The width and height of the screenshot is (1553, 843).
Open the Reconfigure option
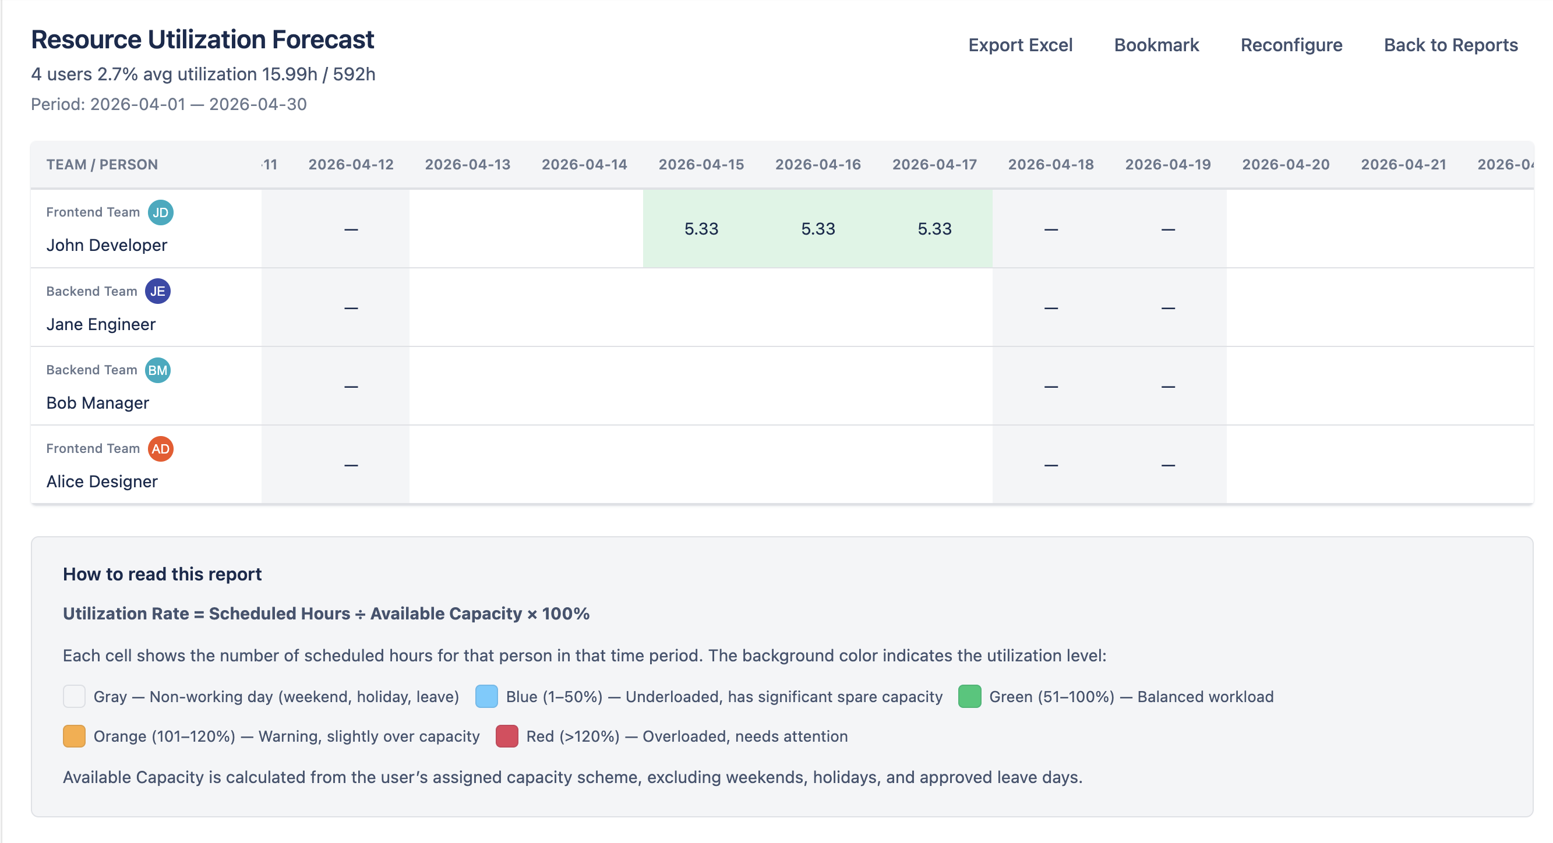(1291, 45)
